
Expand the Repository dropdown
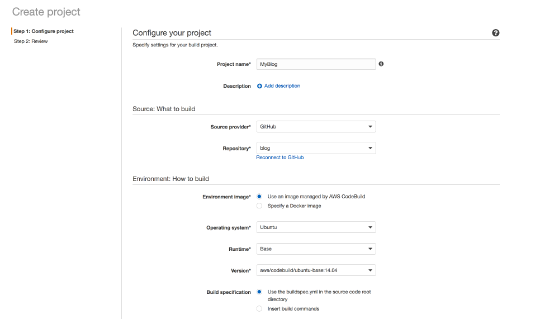coord(315,148)
